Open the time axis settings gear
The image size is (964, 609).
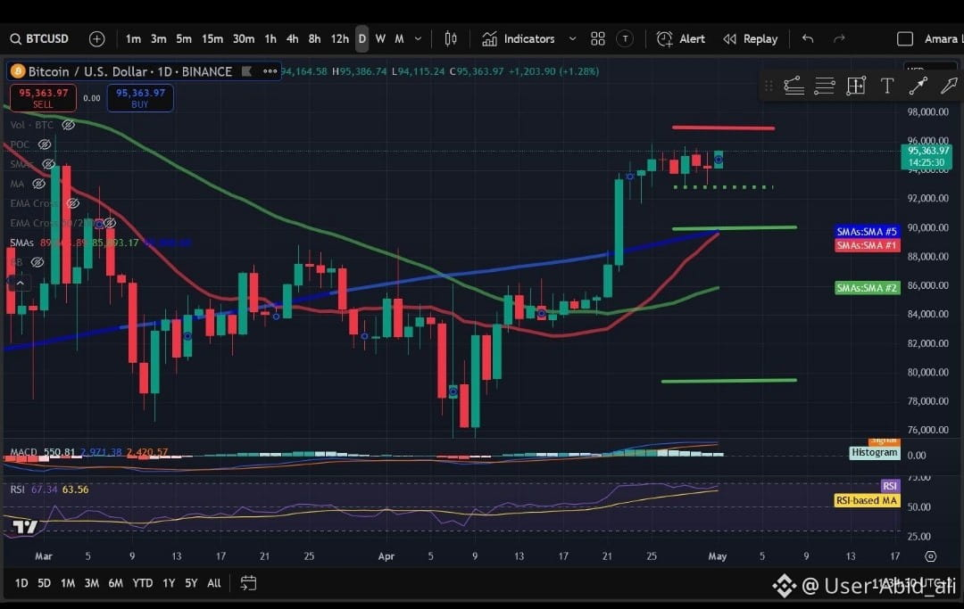point(931,556)
